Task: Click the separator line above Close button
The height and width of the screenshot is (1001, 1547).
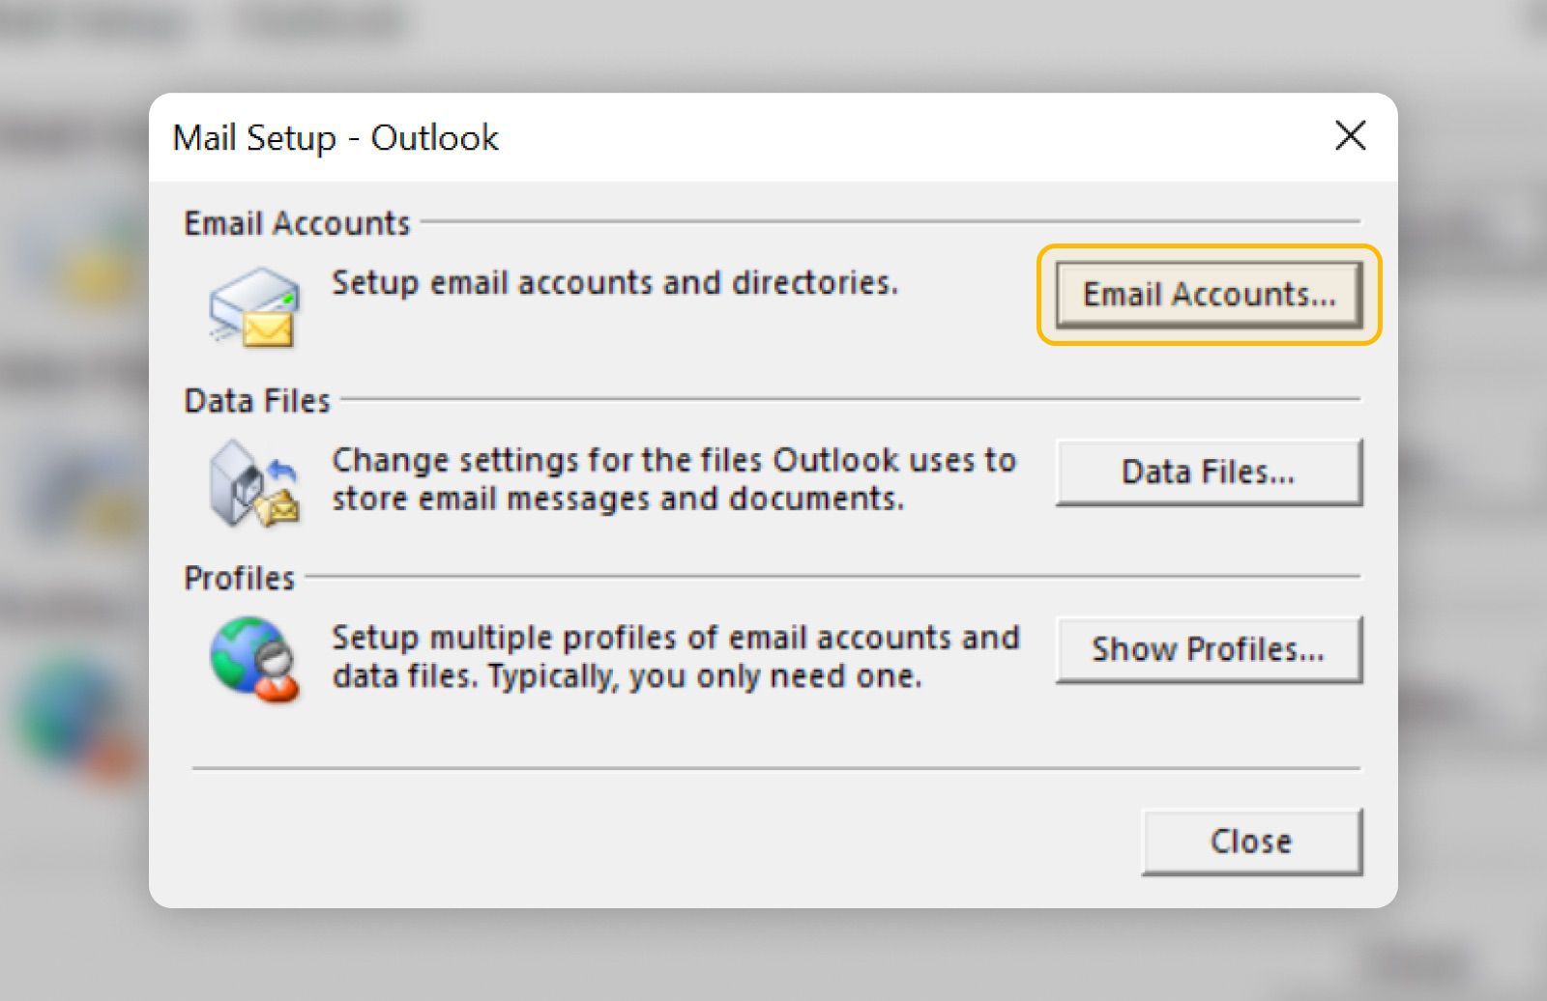Action: tap(775, 769)
